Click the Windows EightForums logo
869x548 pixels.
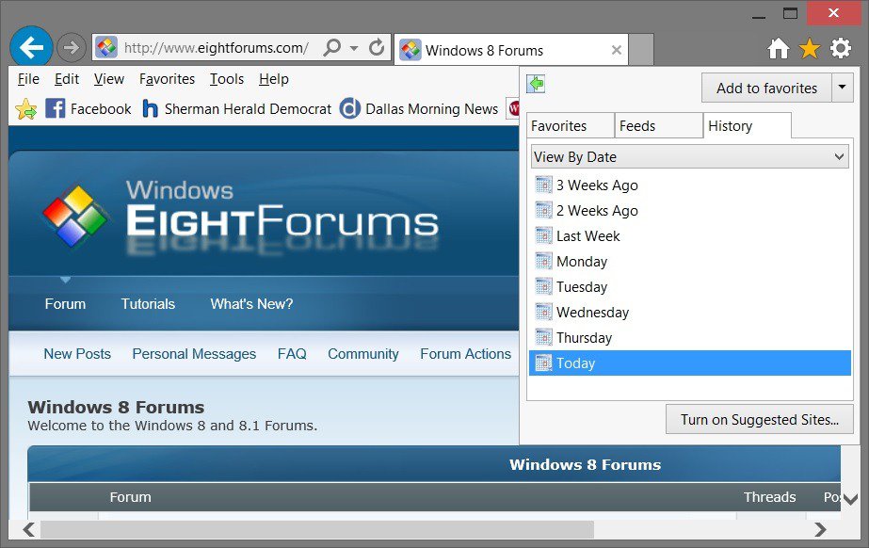241,218
